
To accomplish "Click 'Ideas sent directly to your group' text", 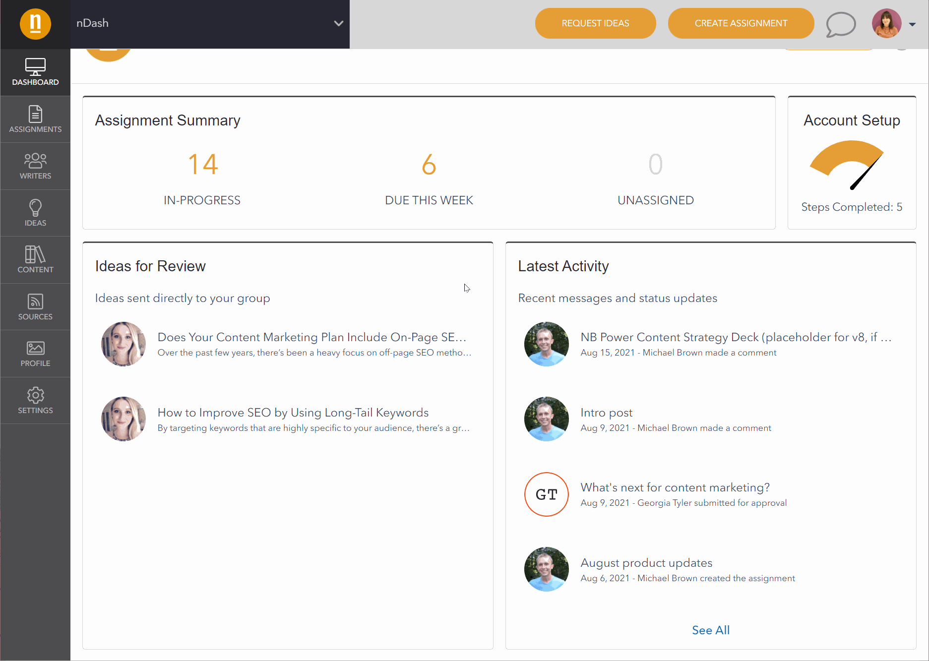I will [x=183, y=298].
